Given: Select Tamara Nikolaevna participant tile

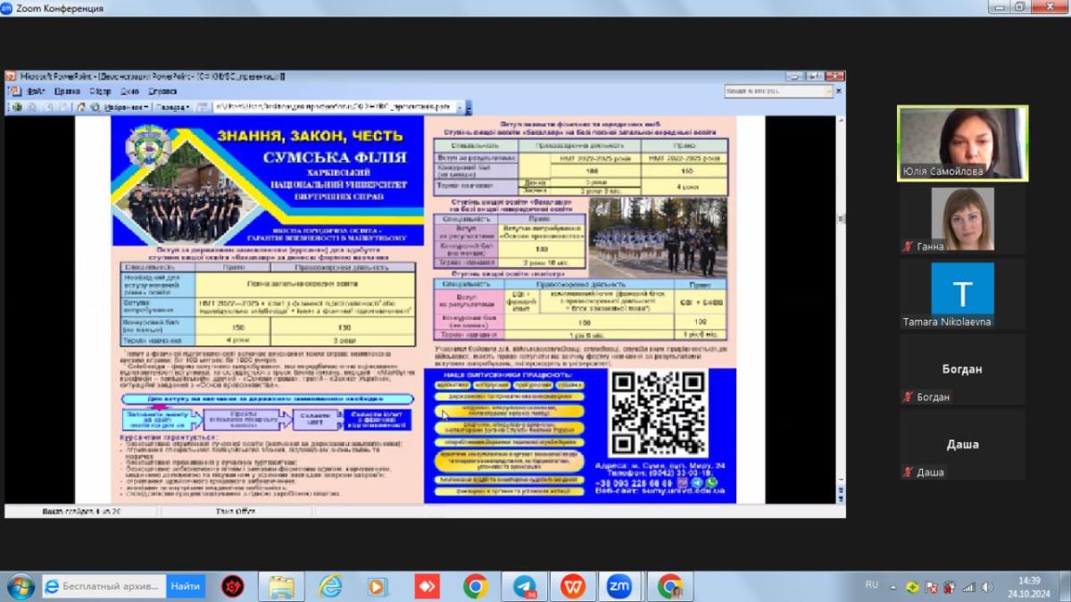Looking at the screenshot, I should [962, 295].
